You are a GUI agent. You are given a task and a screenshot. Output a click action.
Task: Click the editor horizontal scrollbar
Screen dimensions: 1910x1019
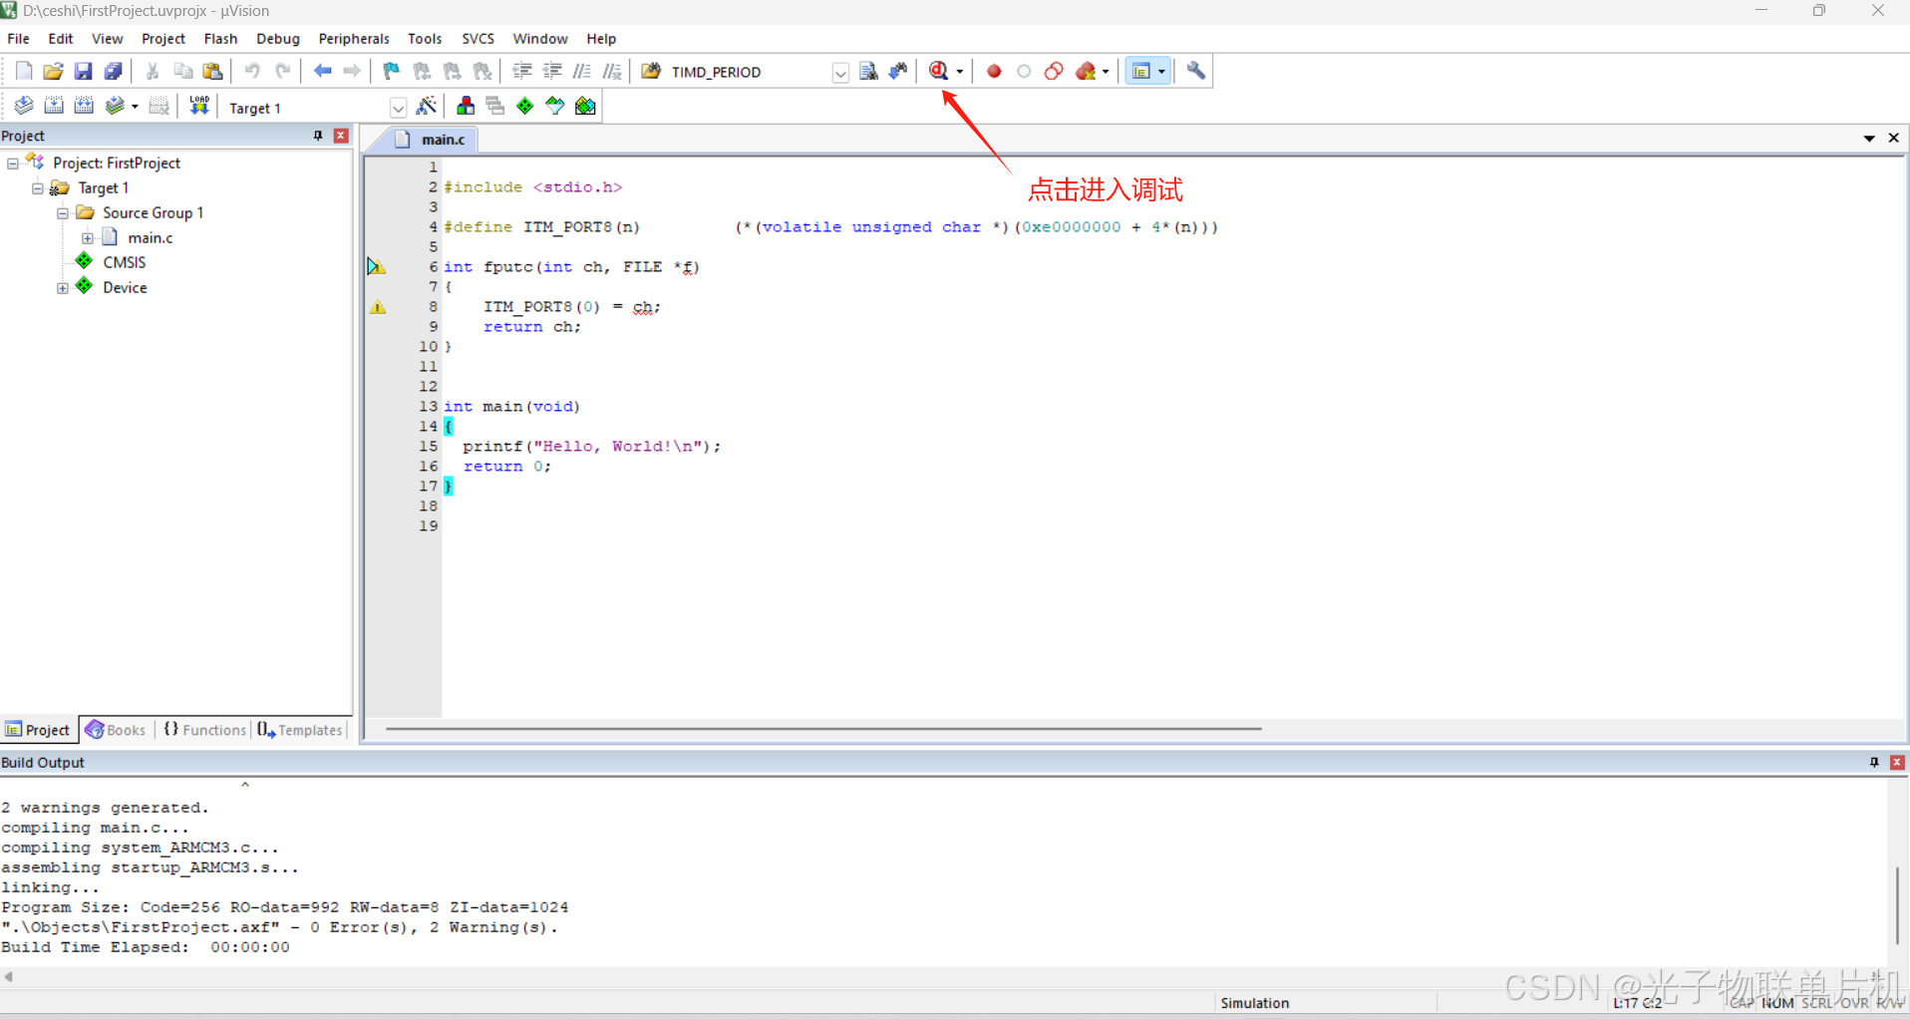pos(823,729)
